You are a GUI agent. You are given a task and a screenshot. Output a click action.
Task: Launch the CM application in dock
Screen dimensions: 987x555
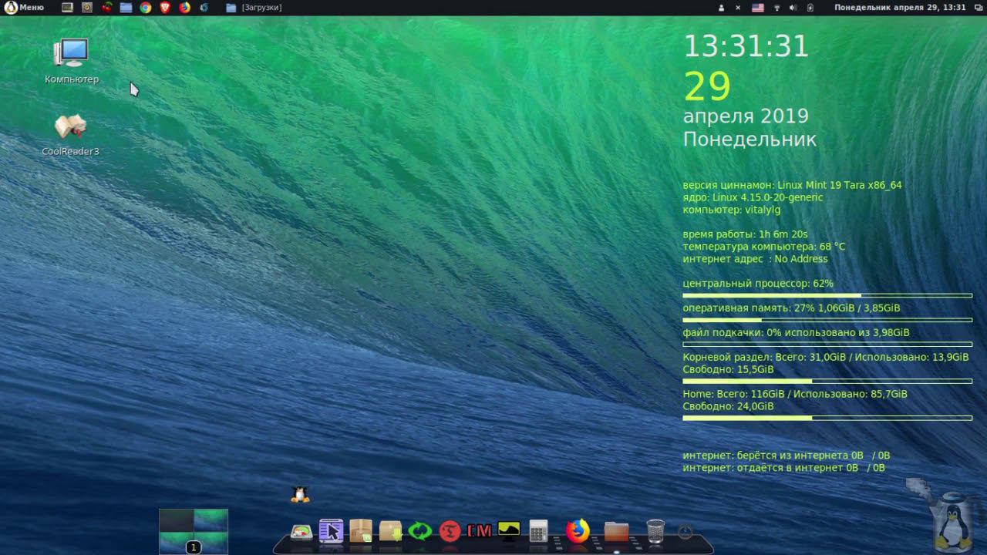(479, 531)
